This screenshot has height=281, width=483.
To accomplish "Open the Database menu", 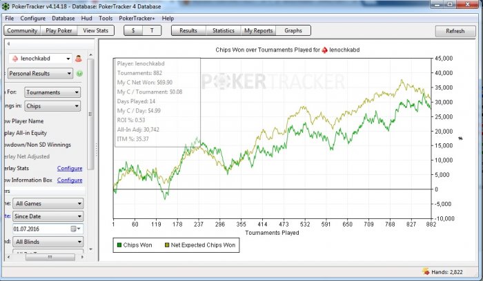I will pyautogui.click(x=63, y=19).
